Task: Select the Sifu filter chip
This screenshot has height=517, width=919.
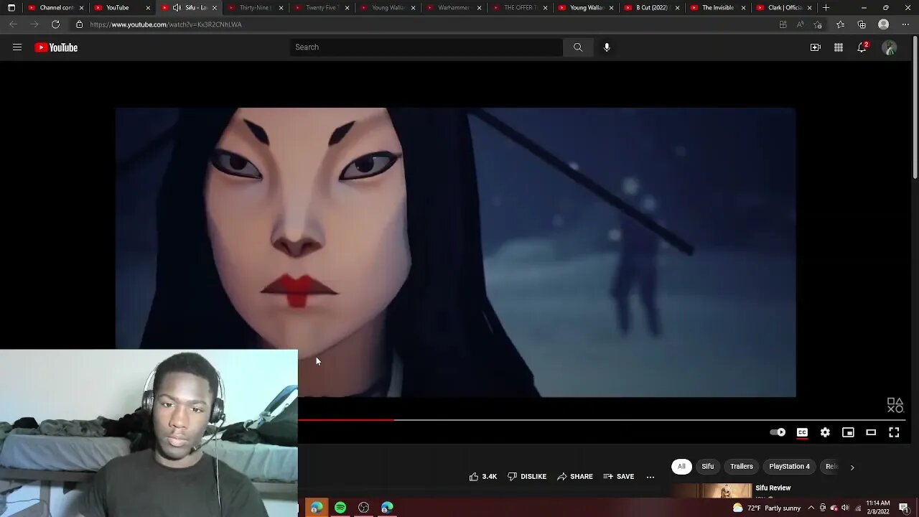Action: (708, 467)
